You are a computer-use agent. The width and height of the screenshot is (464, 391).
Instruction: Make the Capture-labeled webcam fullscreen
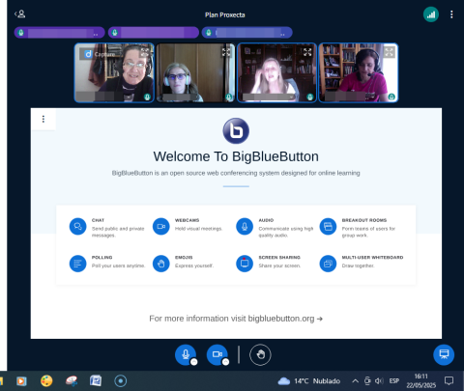click(145, 52)
